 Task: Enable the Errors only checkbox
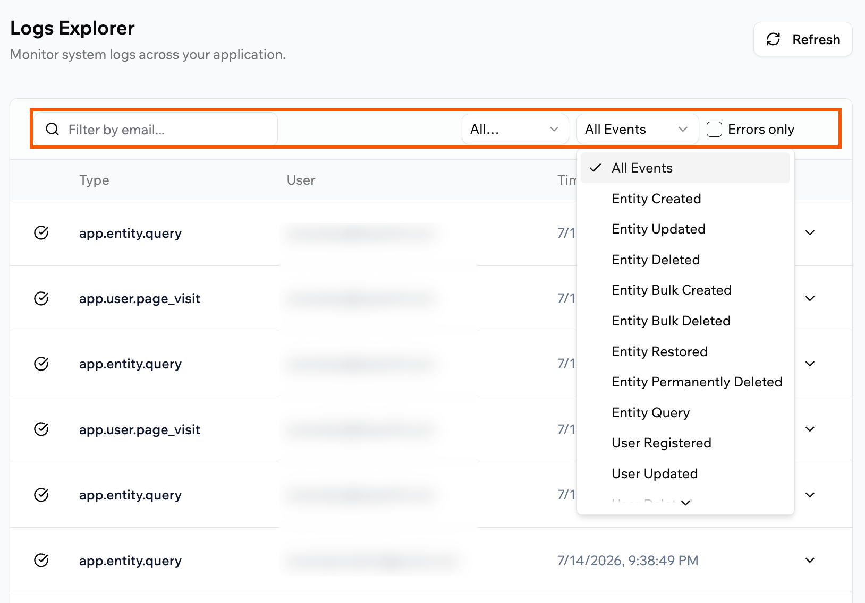714,130
